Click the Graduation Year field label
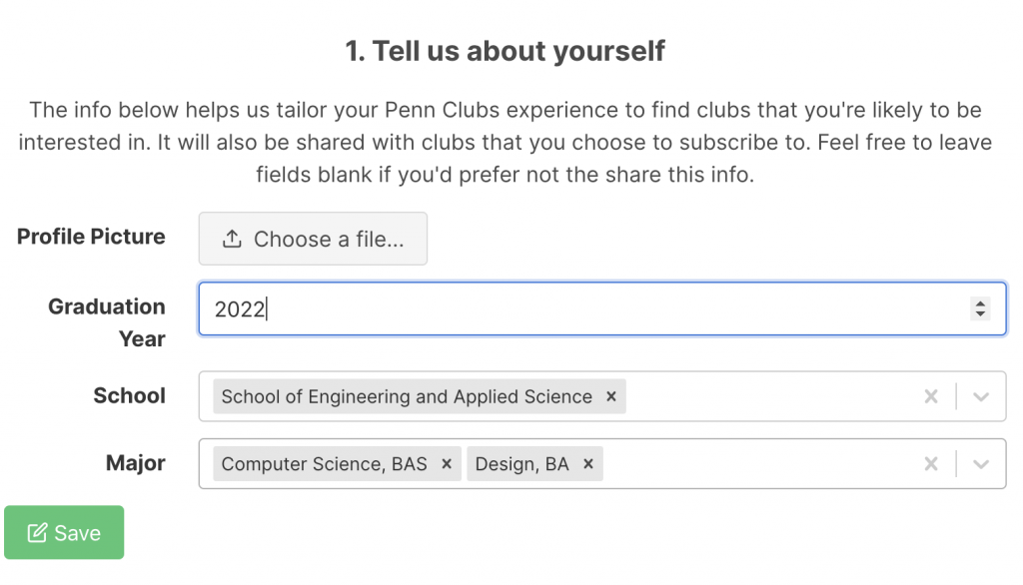This screenshot has height=585, width=1023. pyautogui.click(x=107, y=322)
